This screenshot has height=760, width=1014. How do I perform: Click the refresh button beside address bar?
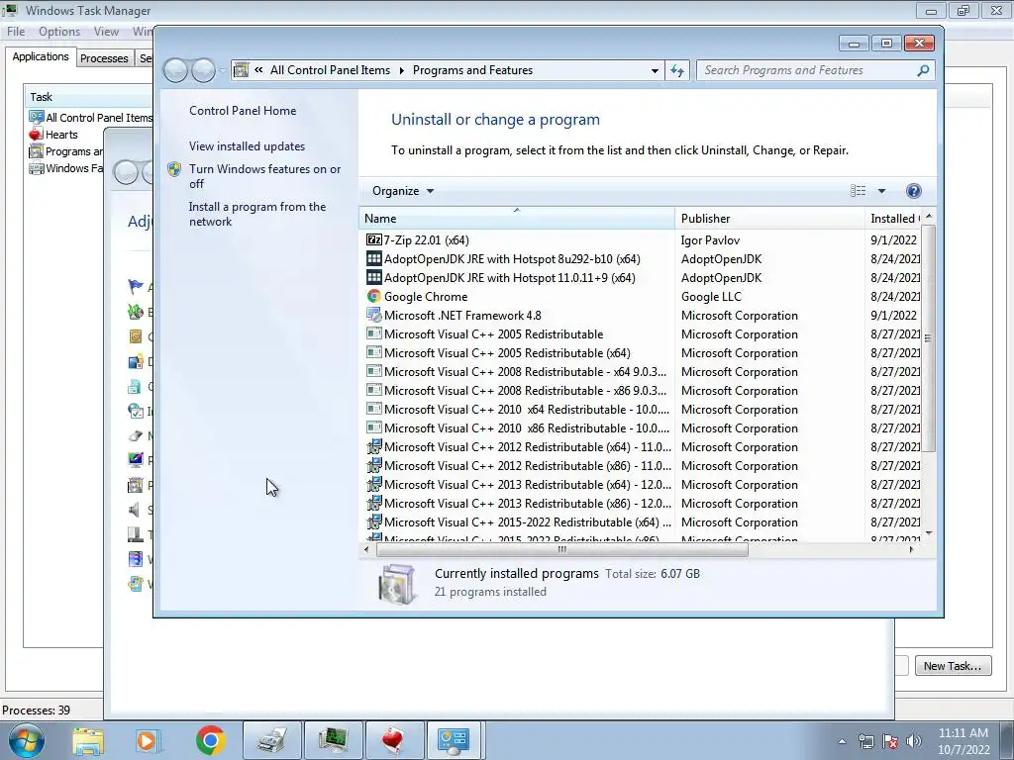point(677,70)
